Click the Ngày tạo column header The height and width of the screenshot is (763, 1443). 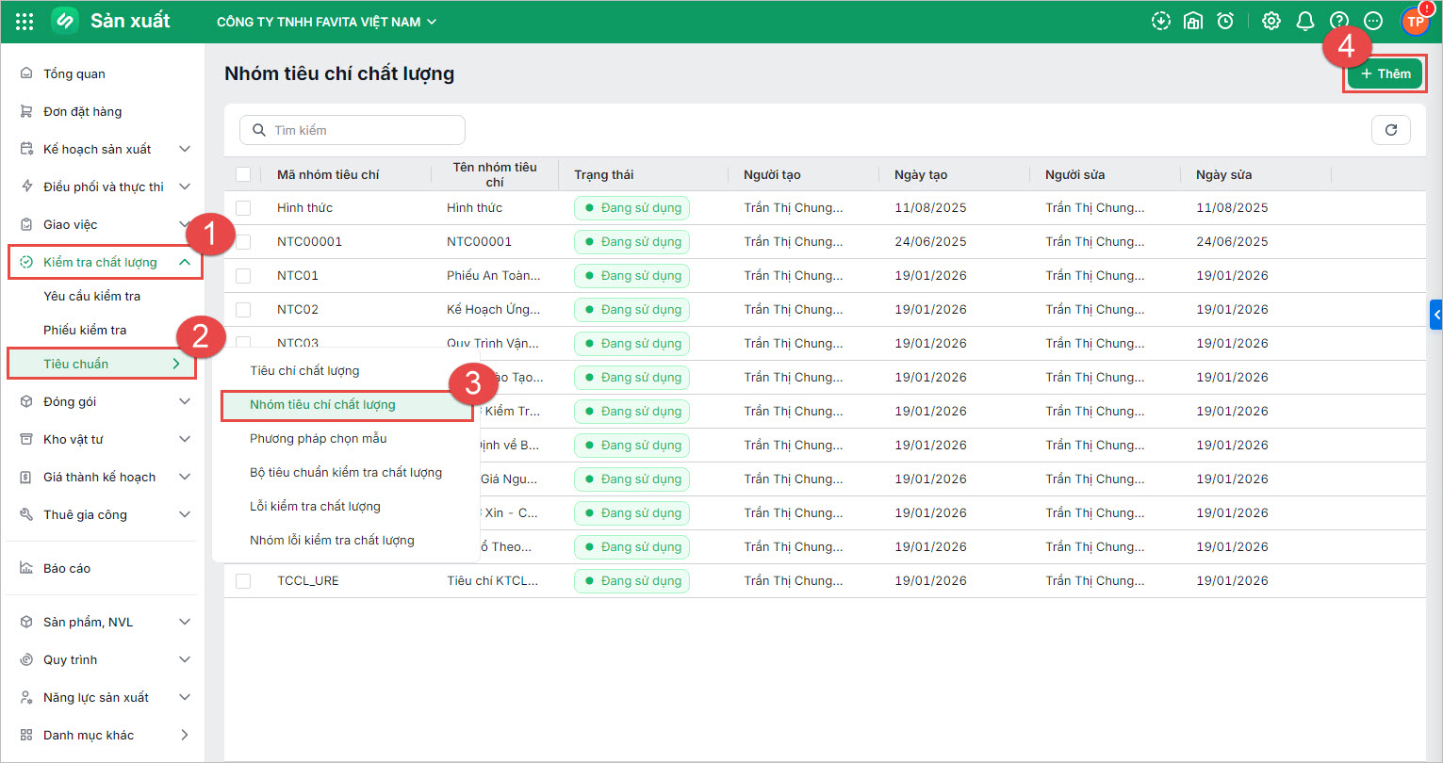click(921, 174)
